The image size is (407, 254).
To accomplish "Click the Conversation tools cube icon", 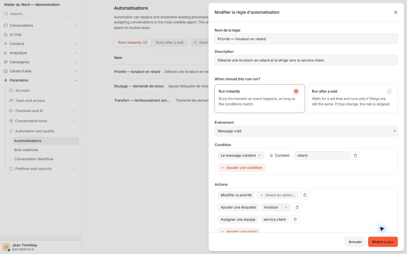I will [x=11, y=121].
